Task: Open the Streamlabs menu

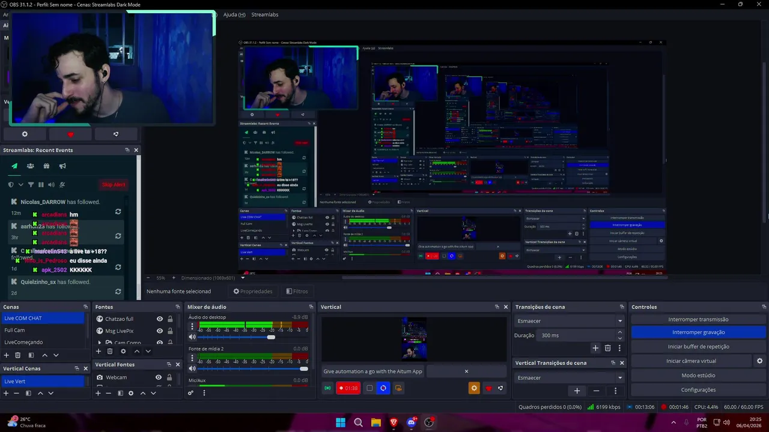Action: click(x=265, y=14)
